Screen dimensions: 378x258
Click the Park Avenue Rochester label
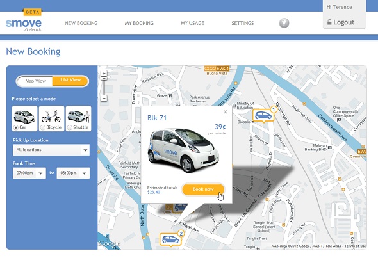coord(199,99)
